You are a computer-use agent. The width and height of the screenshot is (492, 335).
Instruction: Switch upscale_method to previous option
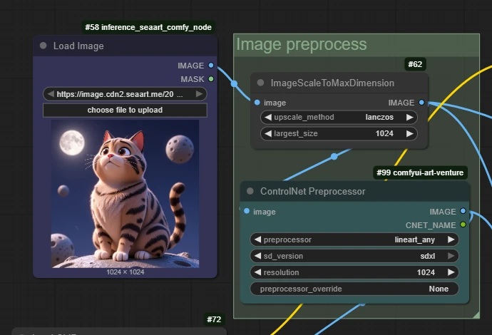(x=268, y=118)
